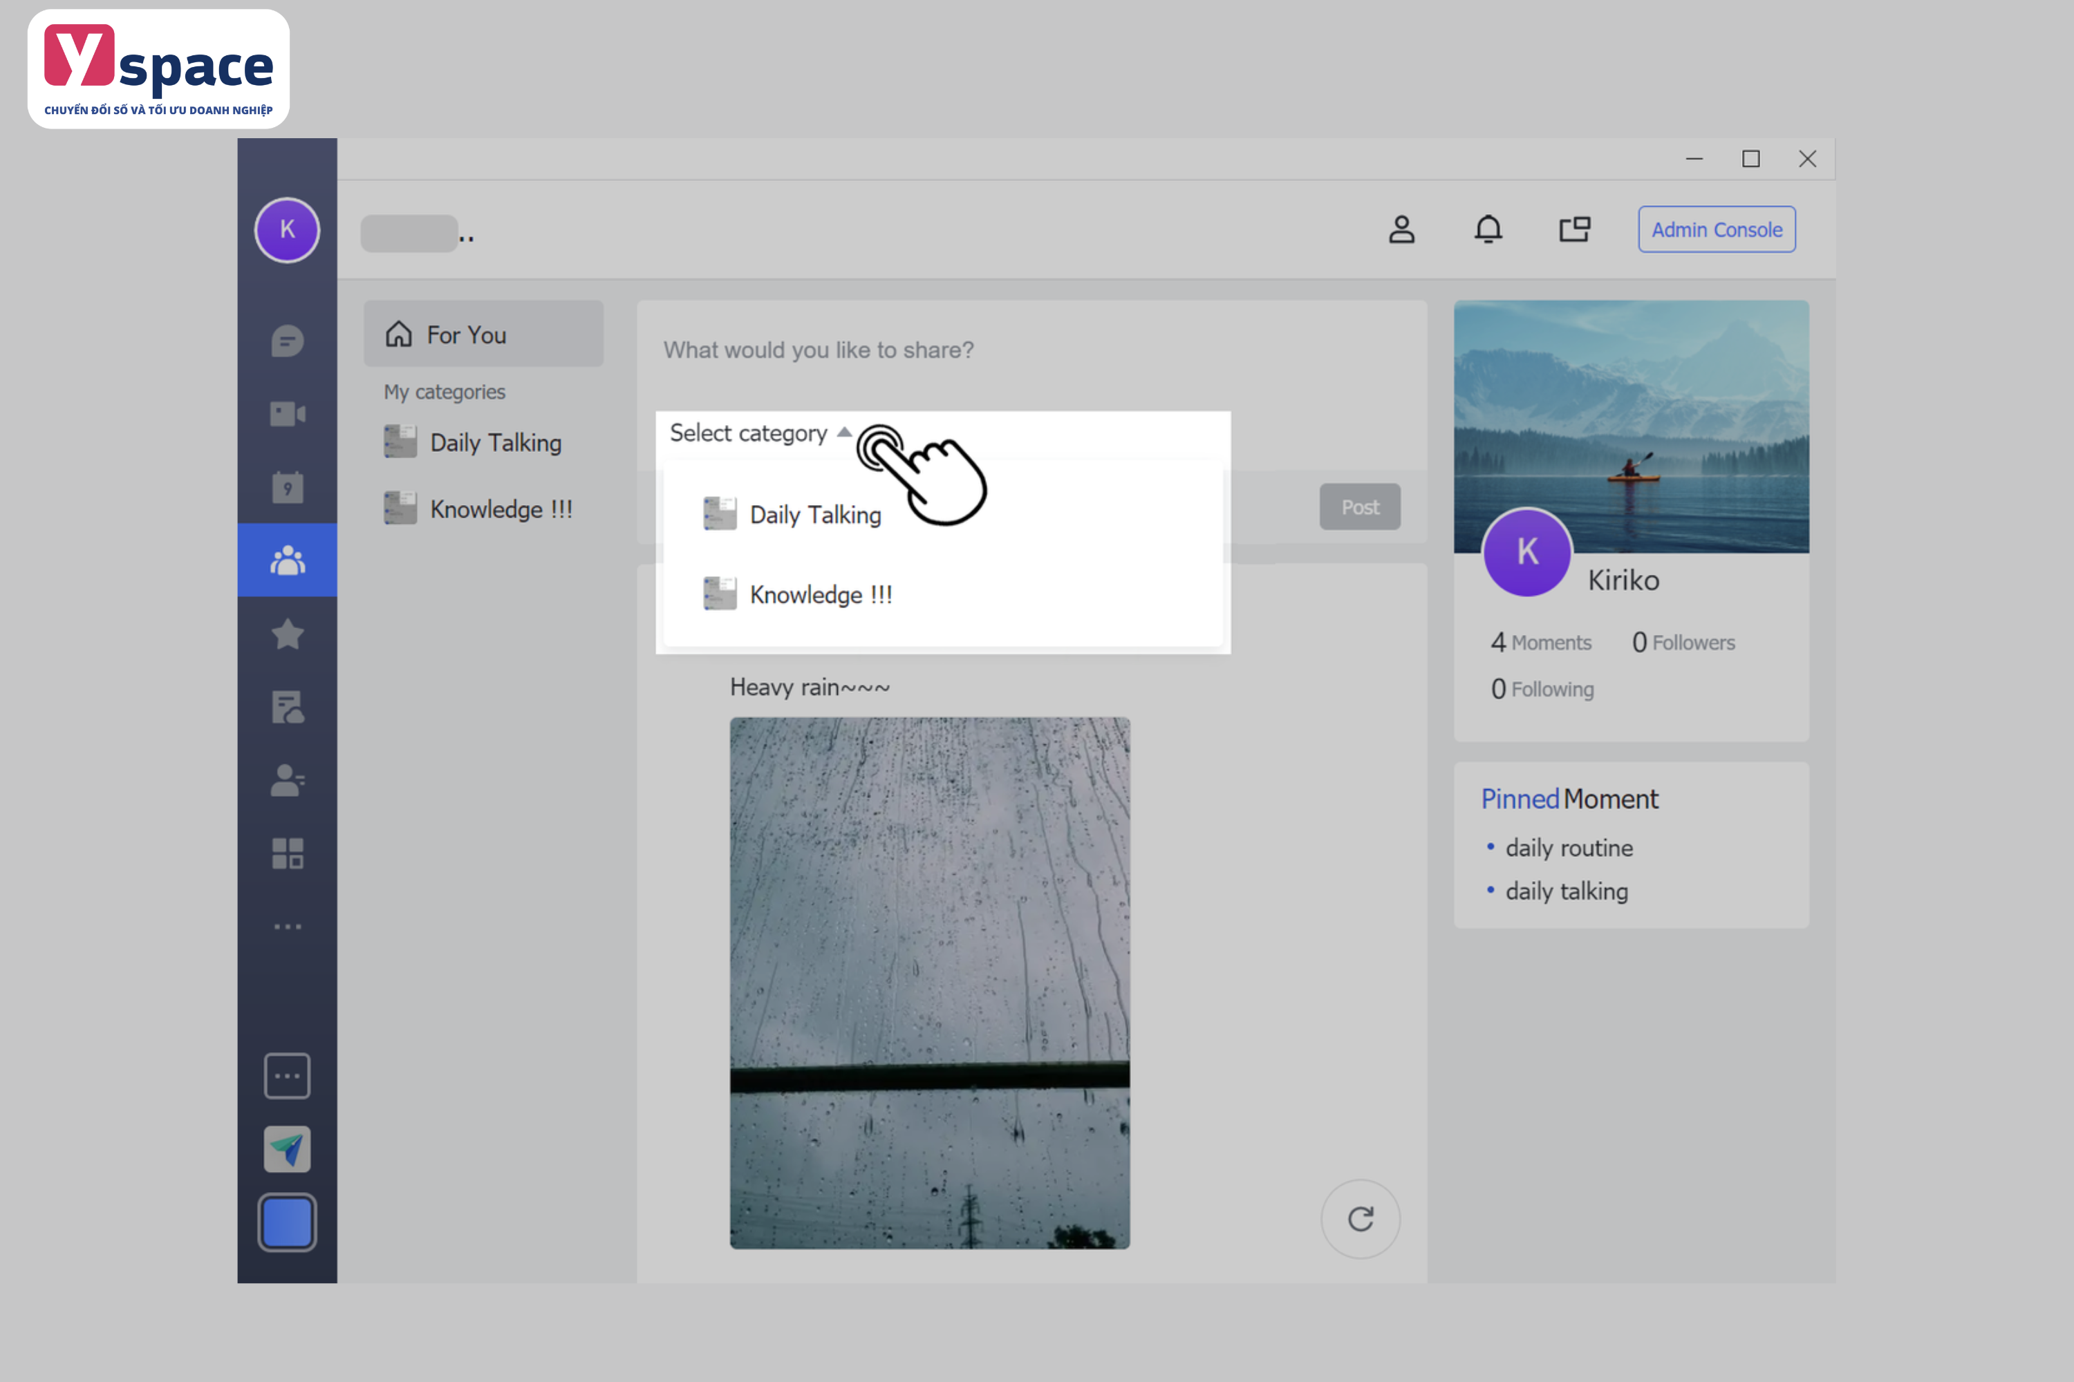Click the Post button
The image size is (2074, 1382).
coord(1360,507)
